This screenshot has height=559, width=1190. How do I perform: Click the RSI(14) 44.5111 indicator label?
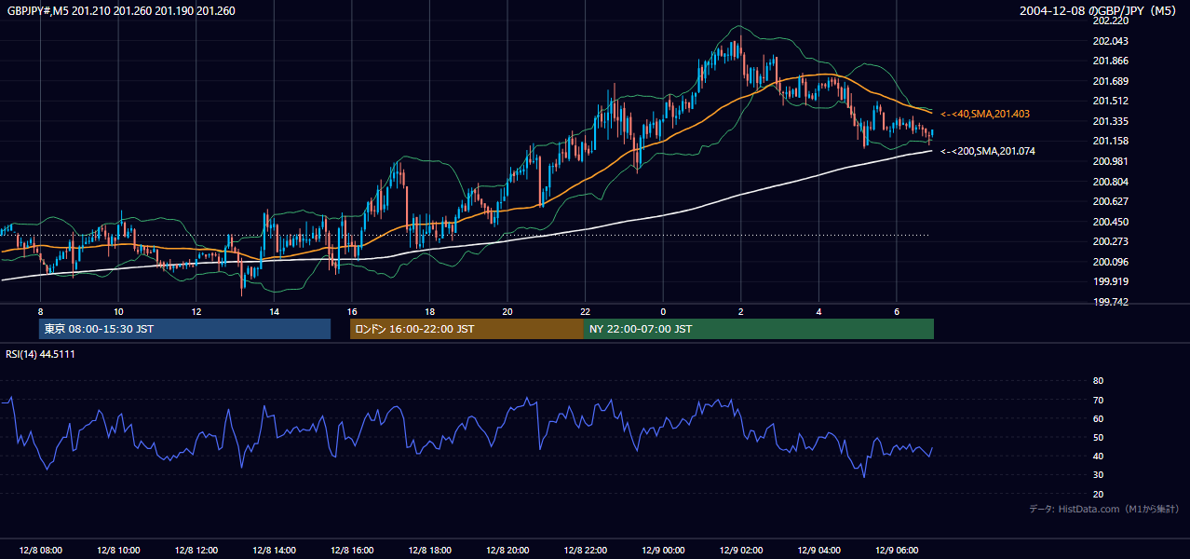point(41,354)
